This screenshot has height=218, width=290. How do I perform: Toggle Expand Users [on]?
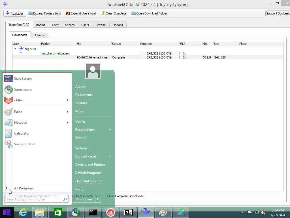click(81, 13)
